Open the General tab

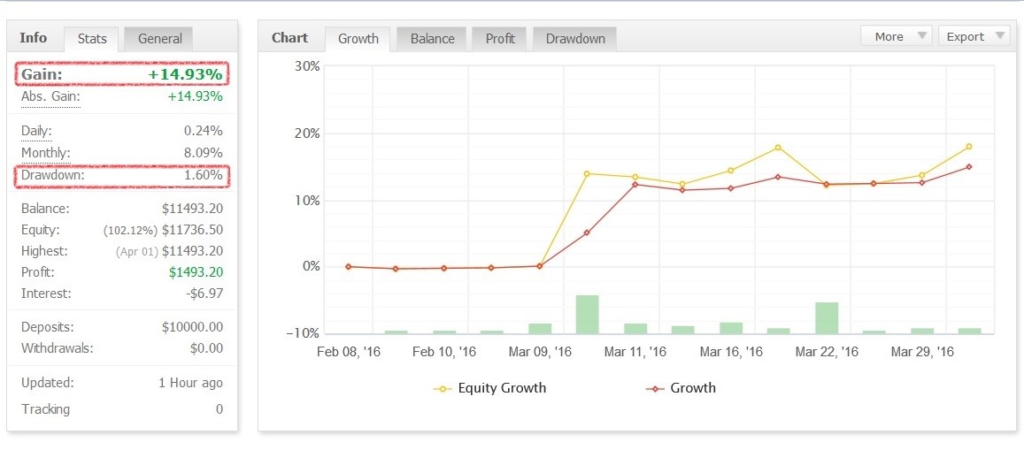click(159, 39)
